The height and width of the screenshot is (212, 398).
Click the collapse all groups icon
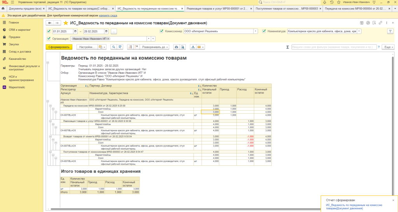pyautogui.click(x=130, y=47)
